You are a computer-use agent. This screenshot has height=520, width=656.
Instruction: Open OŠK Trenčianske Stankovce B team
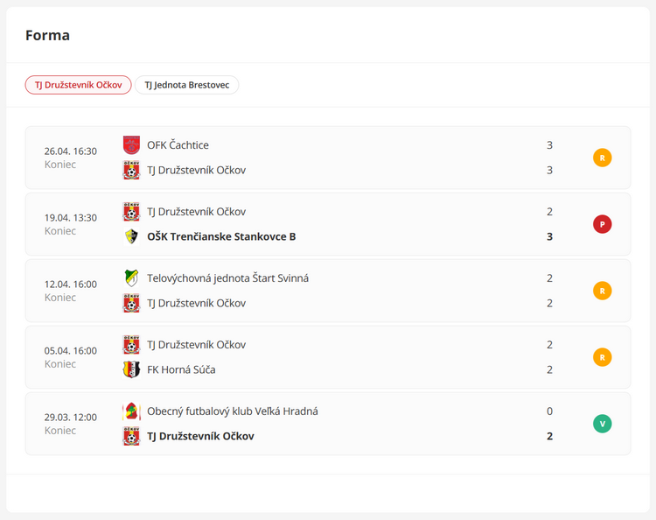[x=221, y=236]
